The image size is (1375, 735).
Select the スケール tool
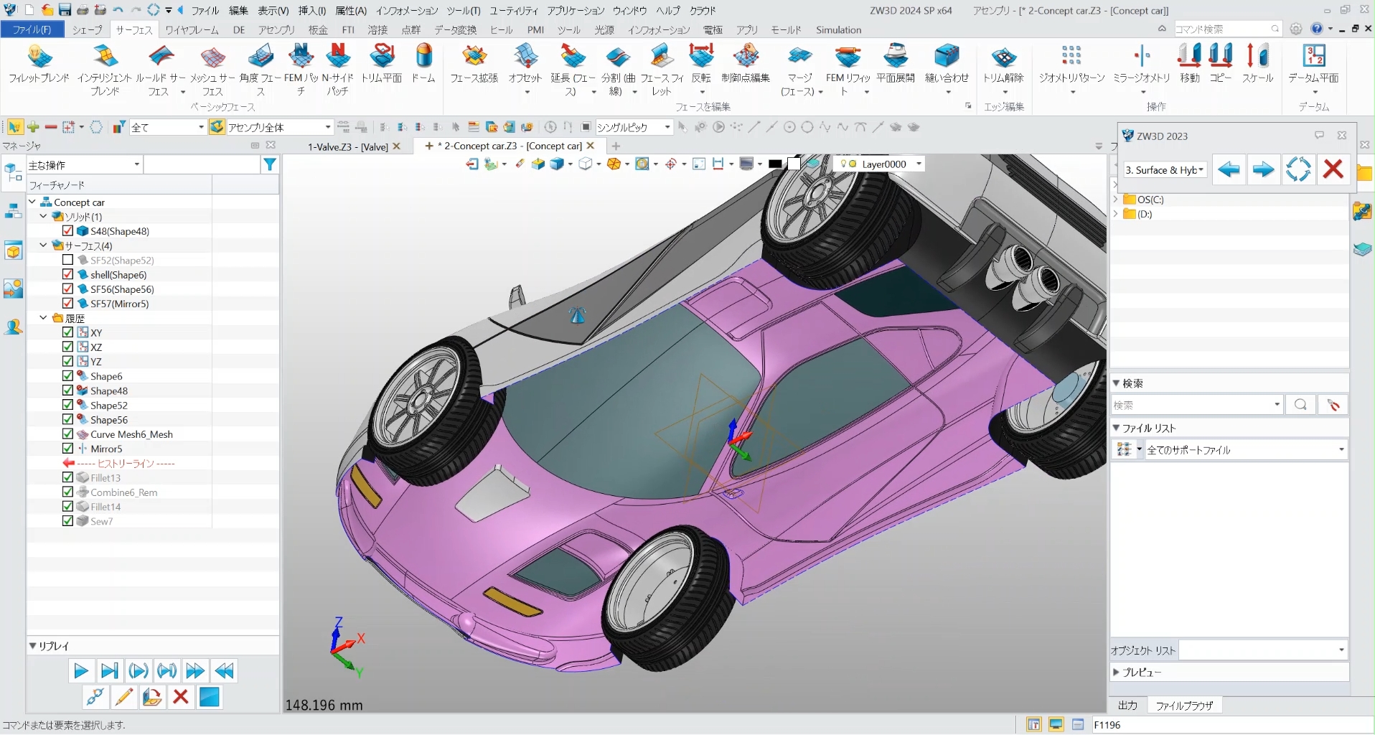(x=1257, y=65)
